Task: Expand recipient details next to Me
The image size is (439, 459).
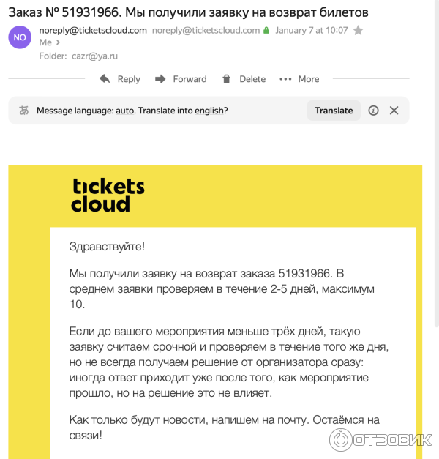Action: [58, 42]
